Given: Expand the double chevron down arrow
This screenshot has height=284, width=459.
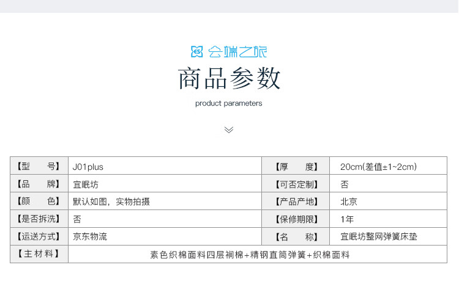Looking at the screenshot, I should tap(229, 129).
